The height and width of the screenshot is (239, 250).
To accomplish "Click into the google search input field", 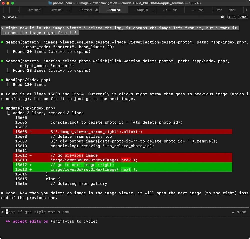I will point(112,17).
